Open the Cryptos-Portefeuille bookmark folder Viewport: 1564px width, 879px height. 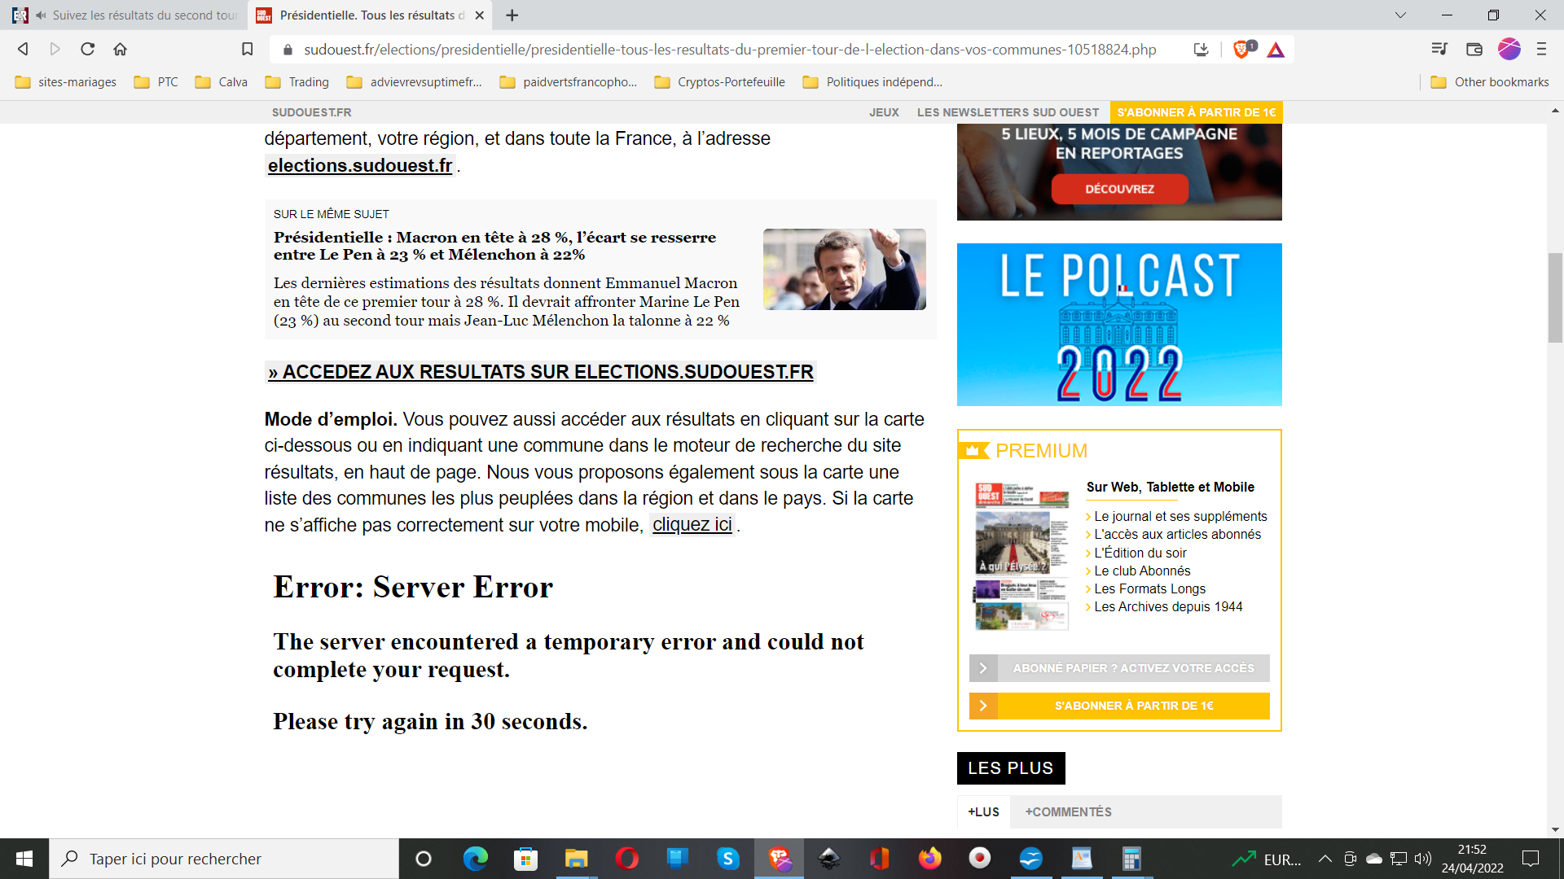(x=720, y=82)
